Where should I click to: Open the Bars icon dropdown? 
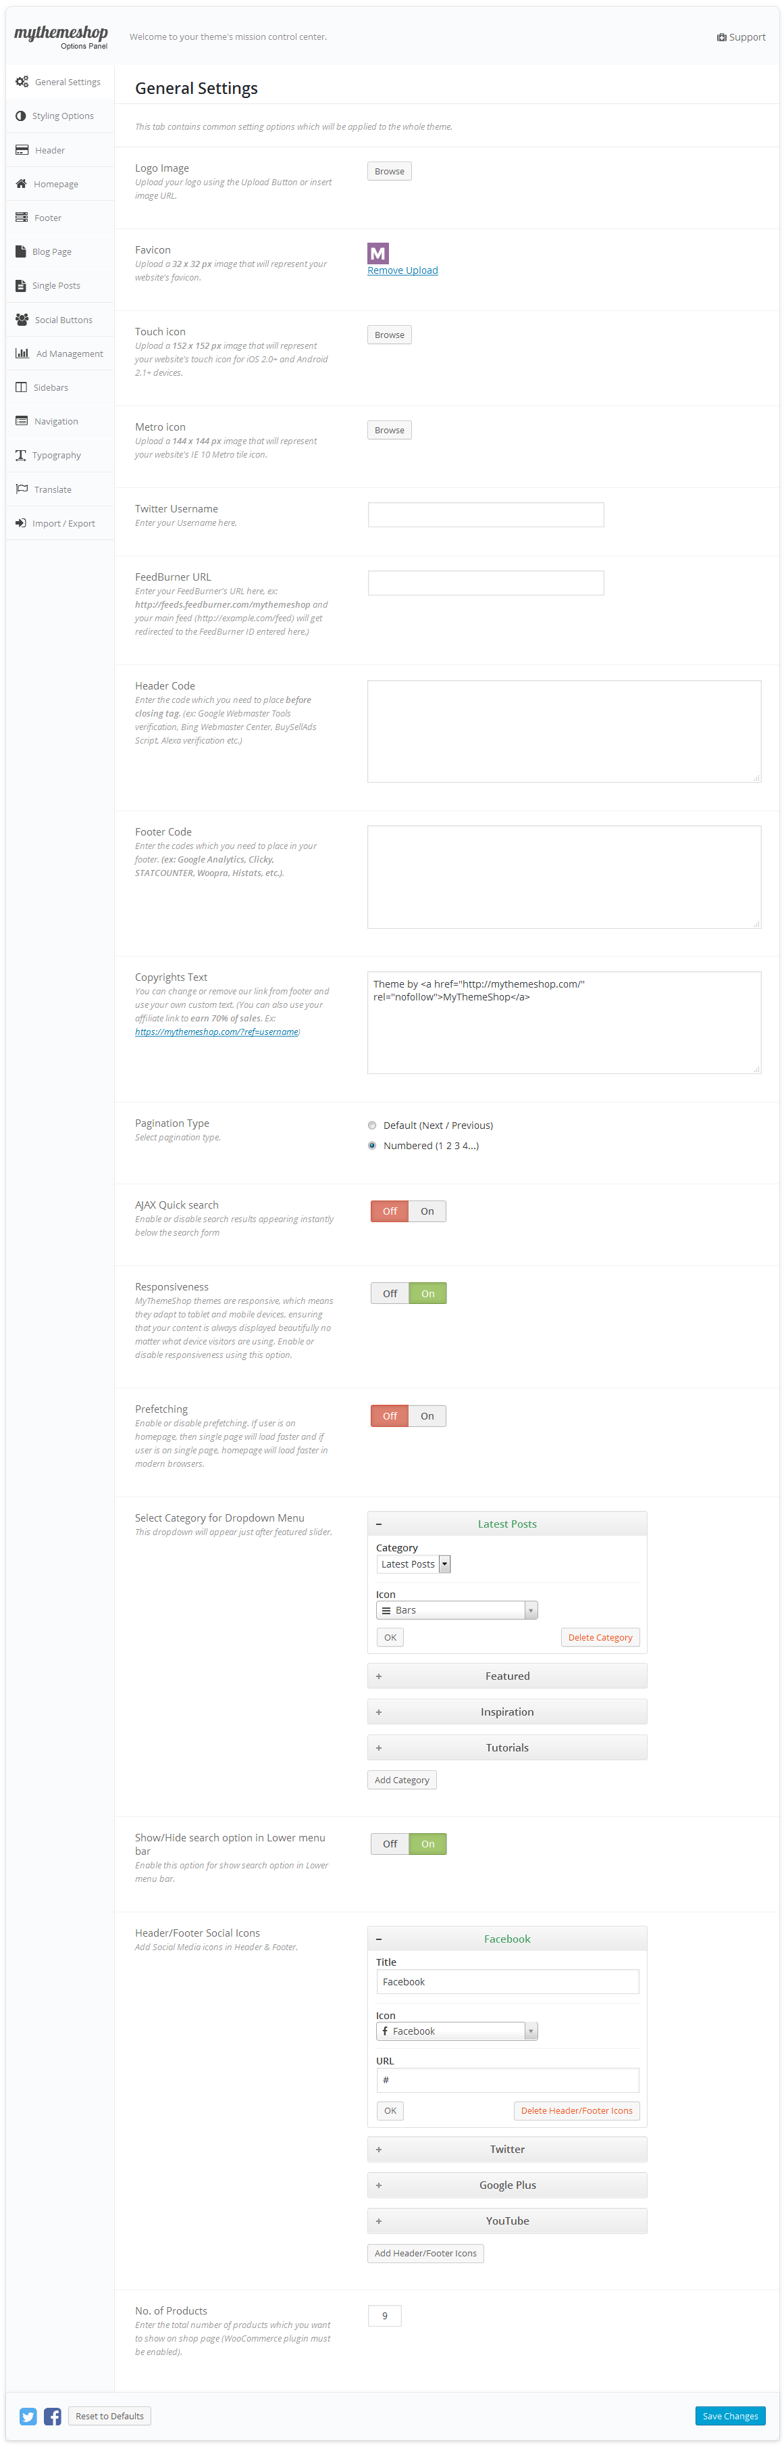coord(456,1610)
